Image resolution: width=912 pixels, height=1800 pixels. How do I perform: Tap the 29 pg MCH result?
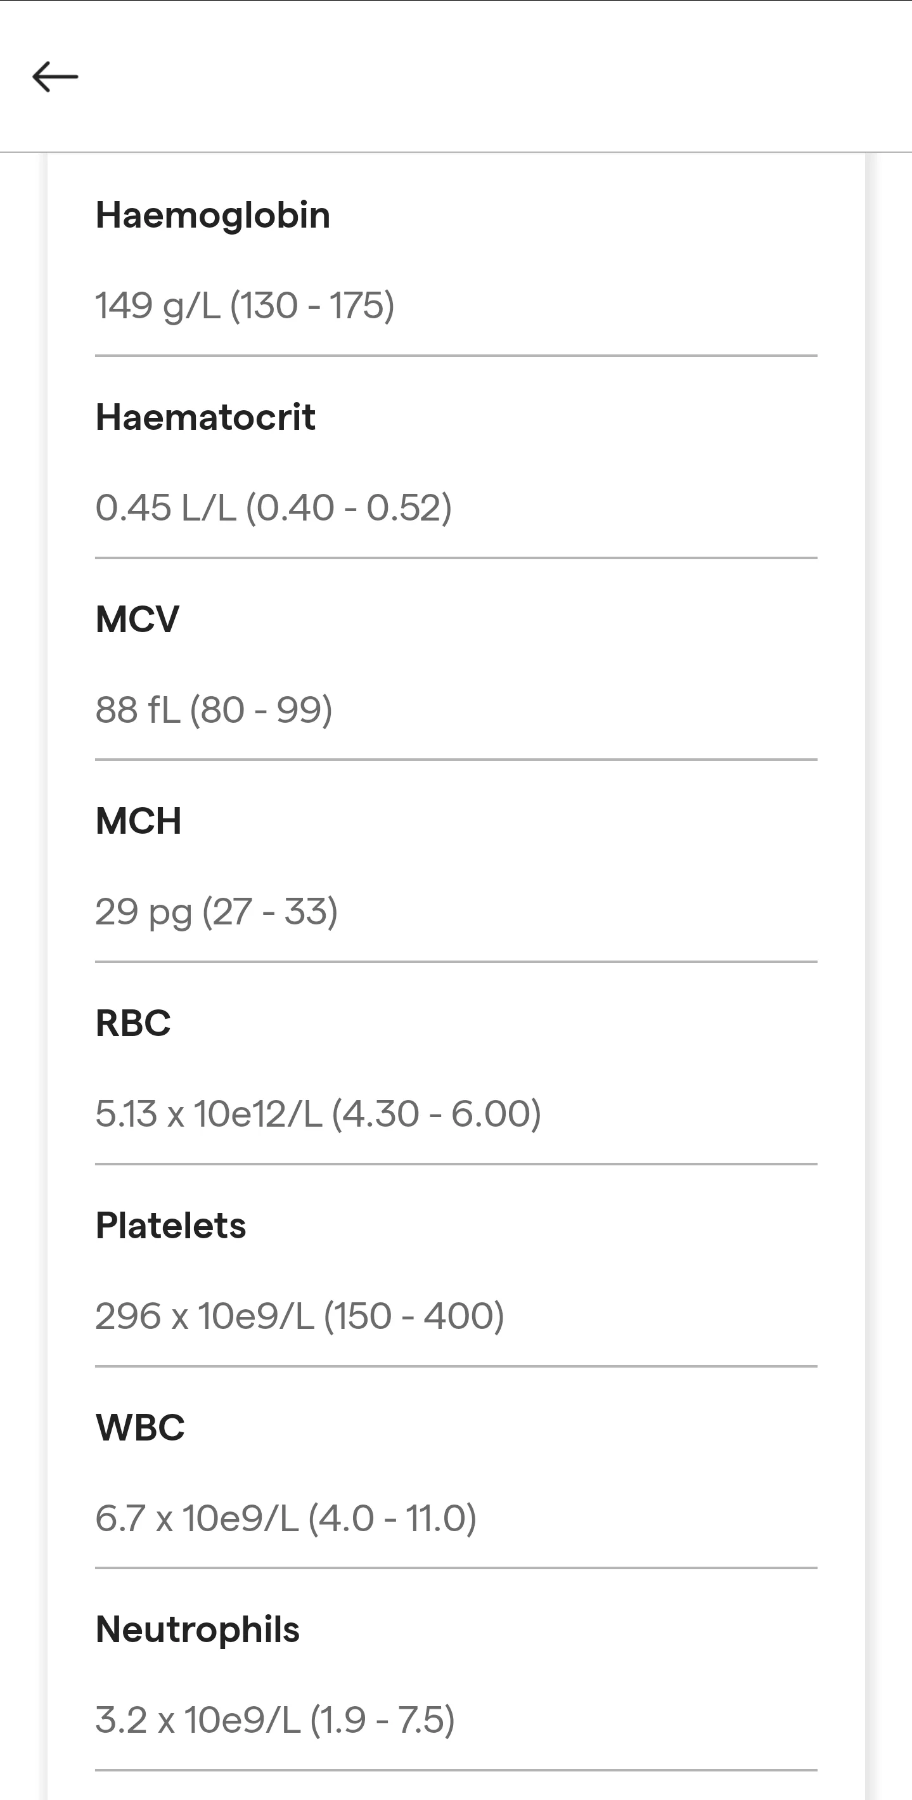(217, 912)
